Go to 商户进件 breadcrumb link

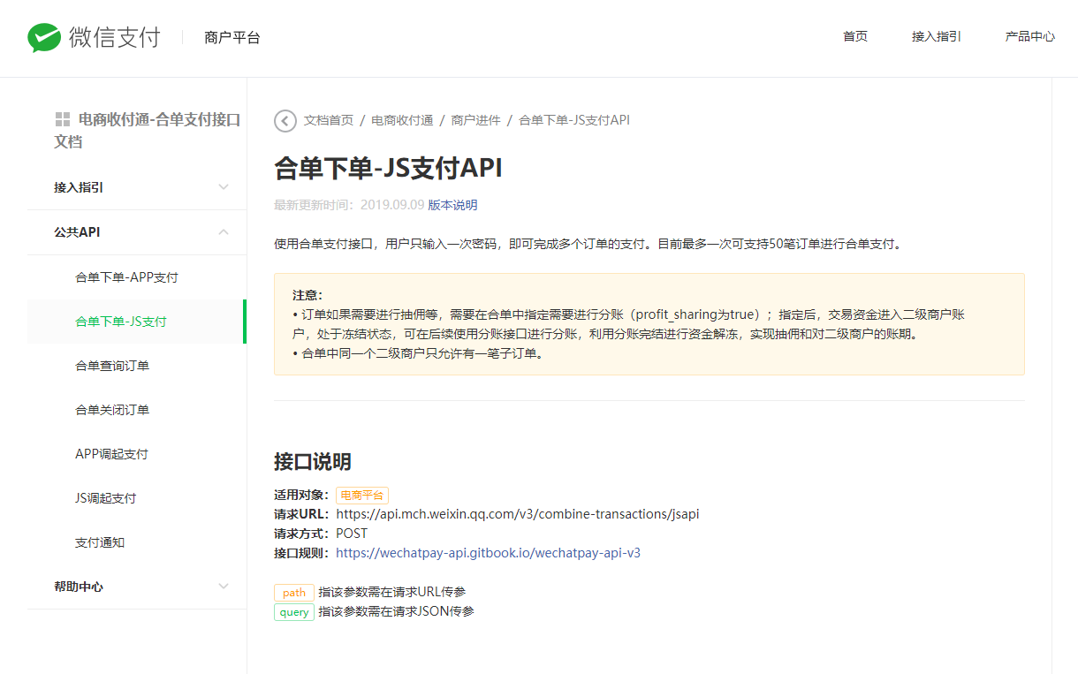[475, 121]
